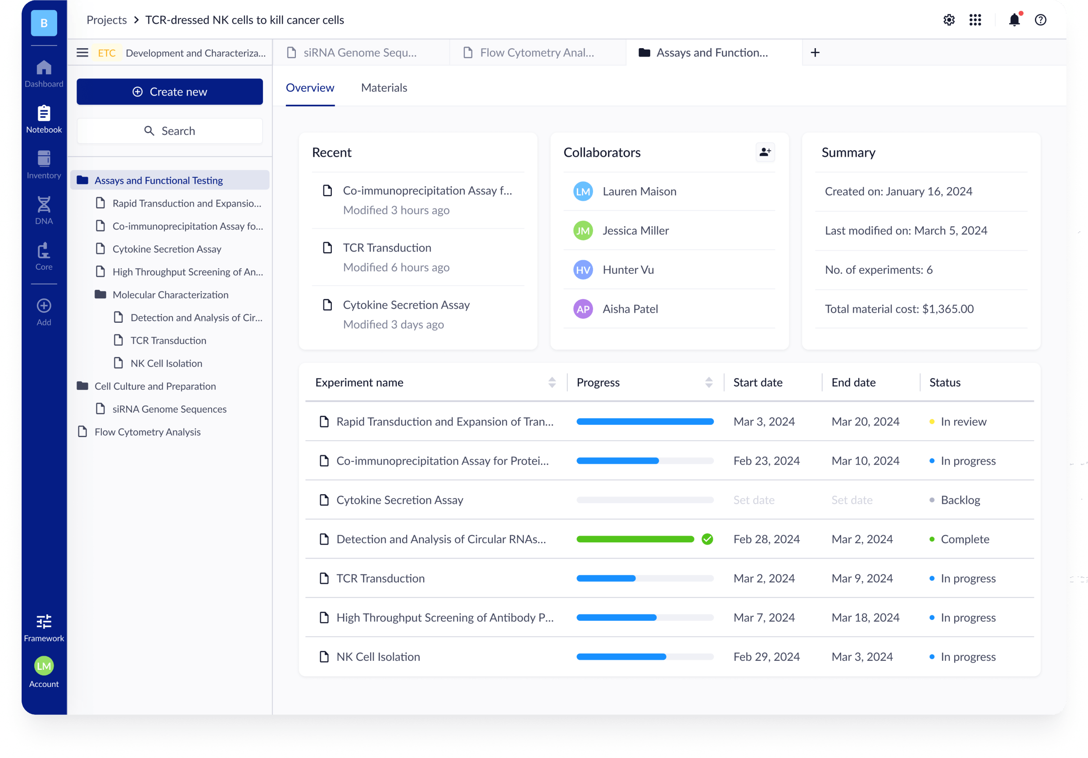Click the Cell Culture and Preparation folder icon
Image resolution: width=1088 pixels, height=758 pixels.
[x=82, y=386]
